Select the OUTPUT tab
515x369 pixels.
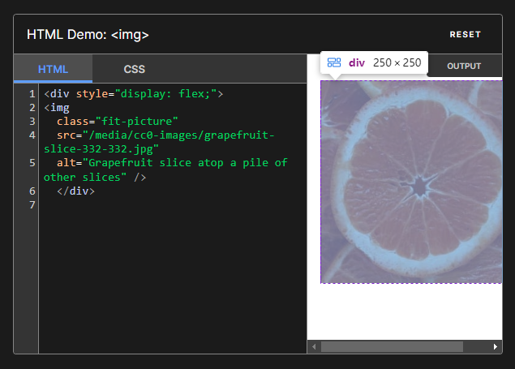[464, 67]
